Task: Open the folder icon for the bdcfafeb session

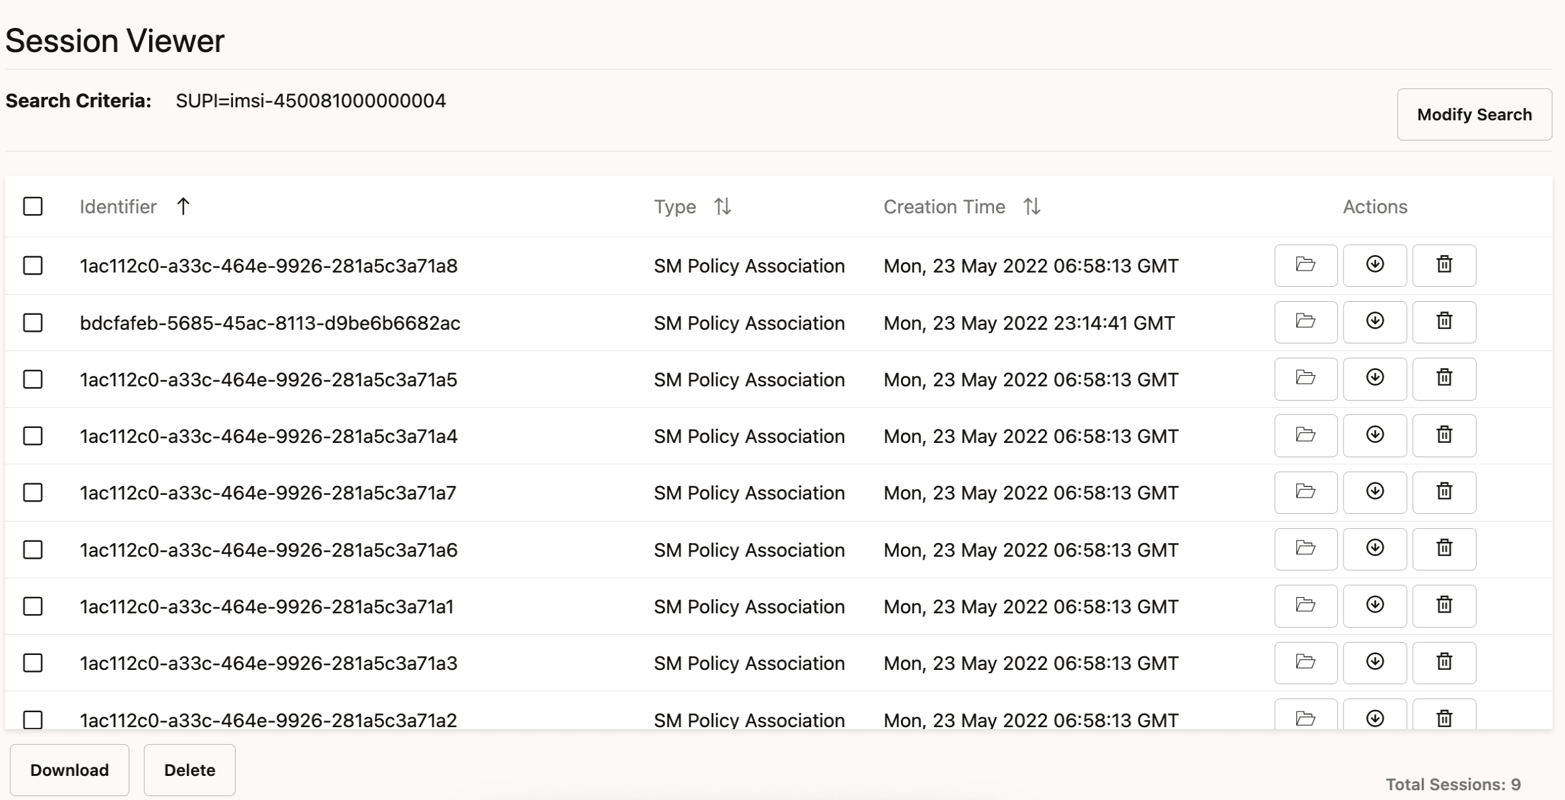Action: 1306,322
